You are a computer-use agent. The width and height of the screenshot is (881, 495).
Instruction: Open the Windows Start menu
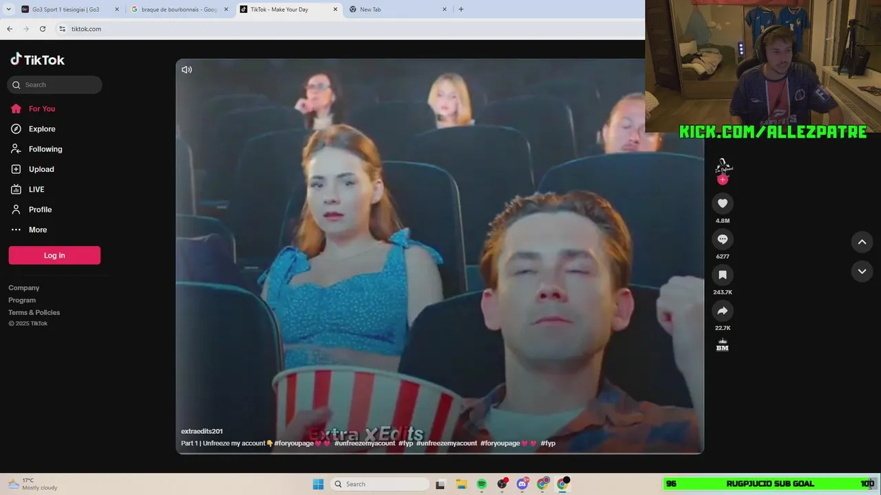click(318, 484)
